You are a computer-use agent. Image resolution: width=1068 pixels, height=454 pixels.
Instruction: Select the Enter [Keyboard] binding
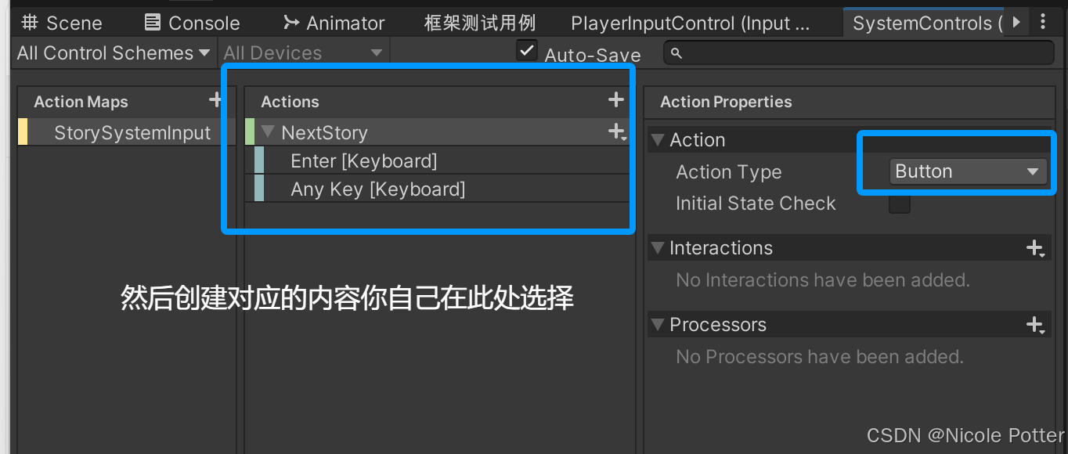(363, 160)
